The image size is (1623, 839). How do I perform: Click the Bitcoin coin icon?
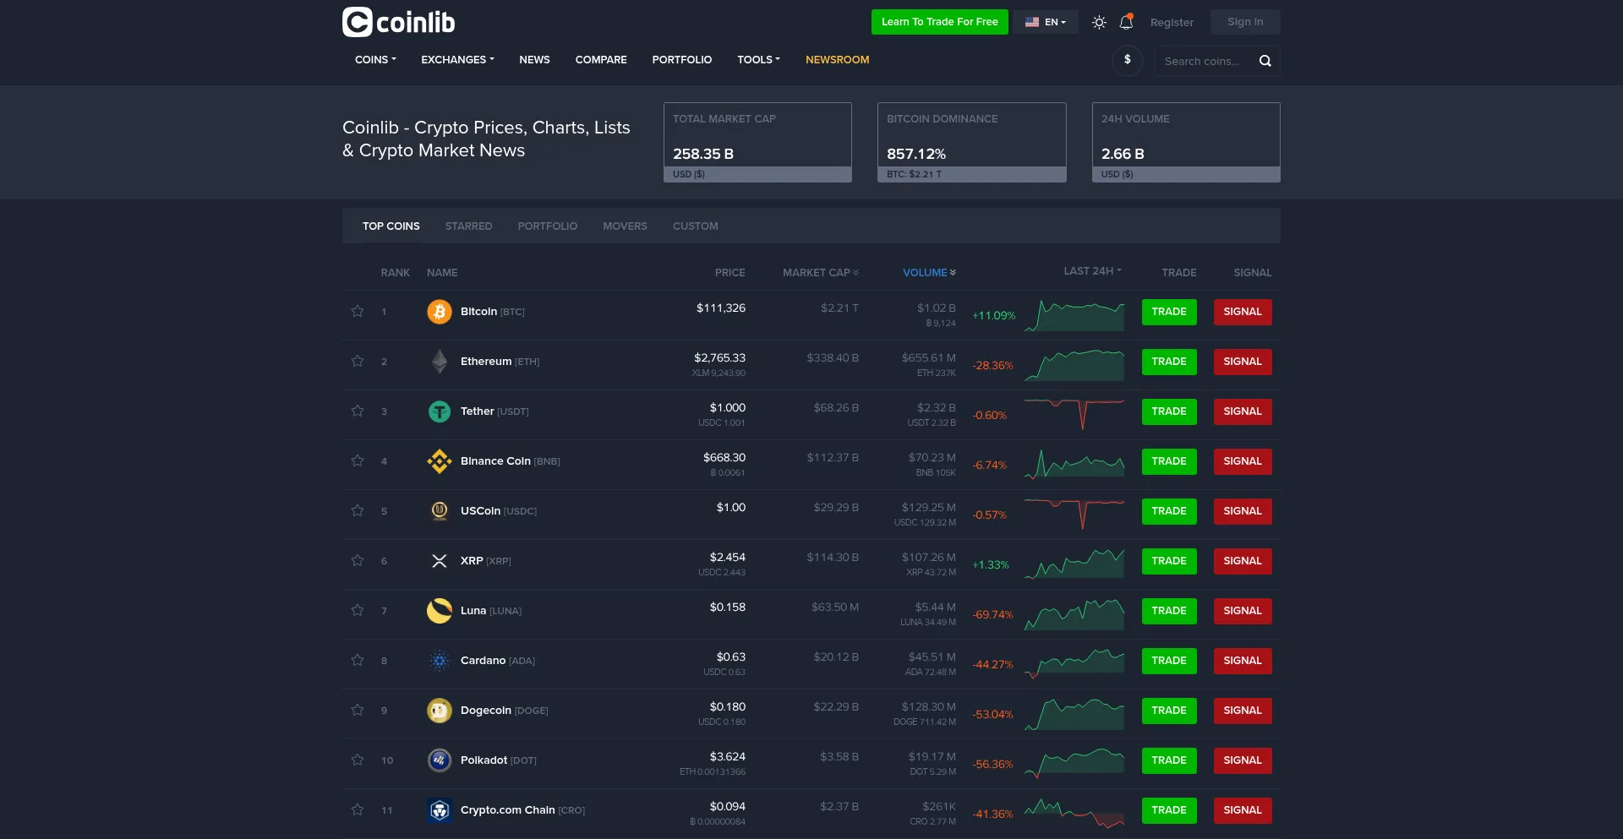click(x=440, y=312)
